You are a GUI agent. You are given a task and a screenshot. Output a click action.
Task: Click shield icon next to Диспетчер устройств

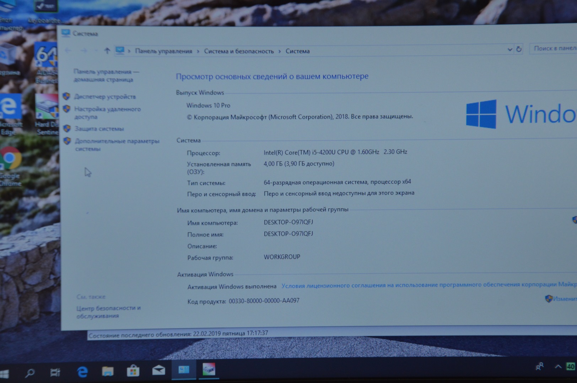click(x=66, y=96)
